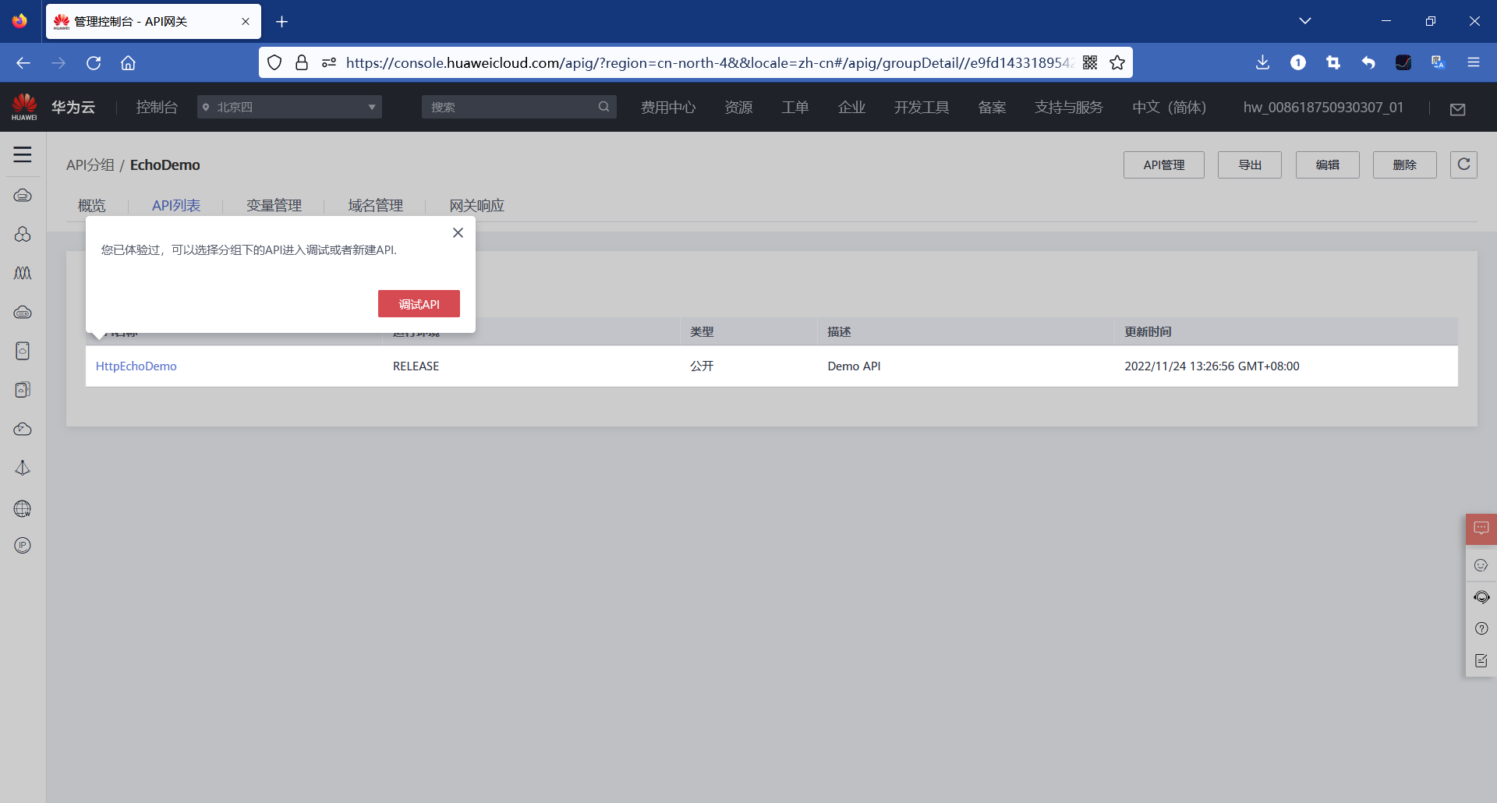Open the 资源 menu
Image resolution: width=1497 pixels, height=803 pixels.
(738, 107)
